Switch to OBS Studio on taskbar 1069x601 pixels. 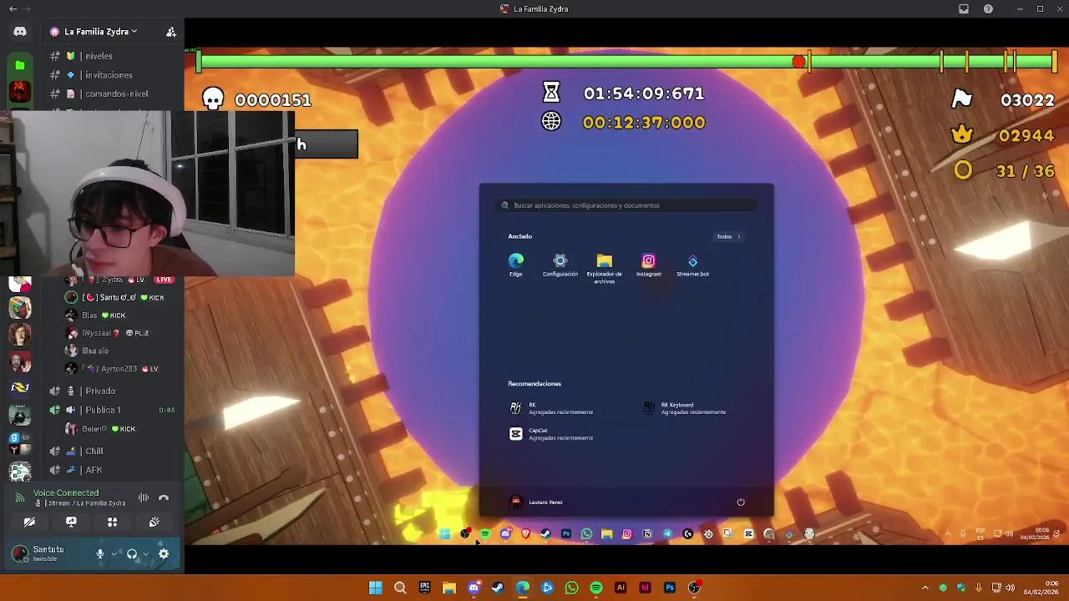694,588
